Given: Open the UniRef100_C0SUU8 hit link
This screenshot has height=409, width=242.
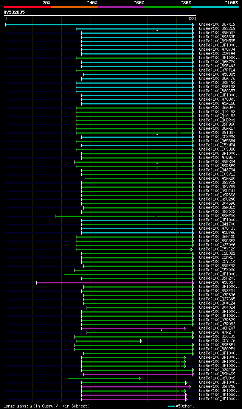Looking at the screenshot, I should 217,150.
